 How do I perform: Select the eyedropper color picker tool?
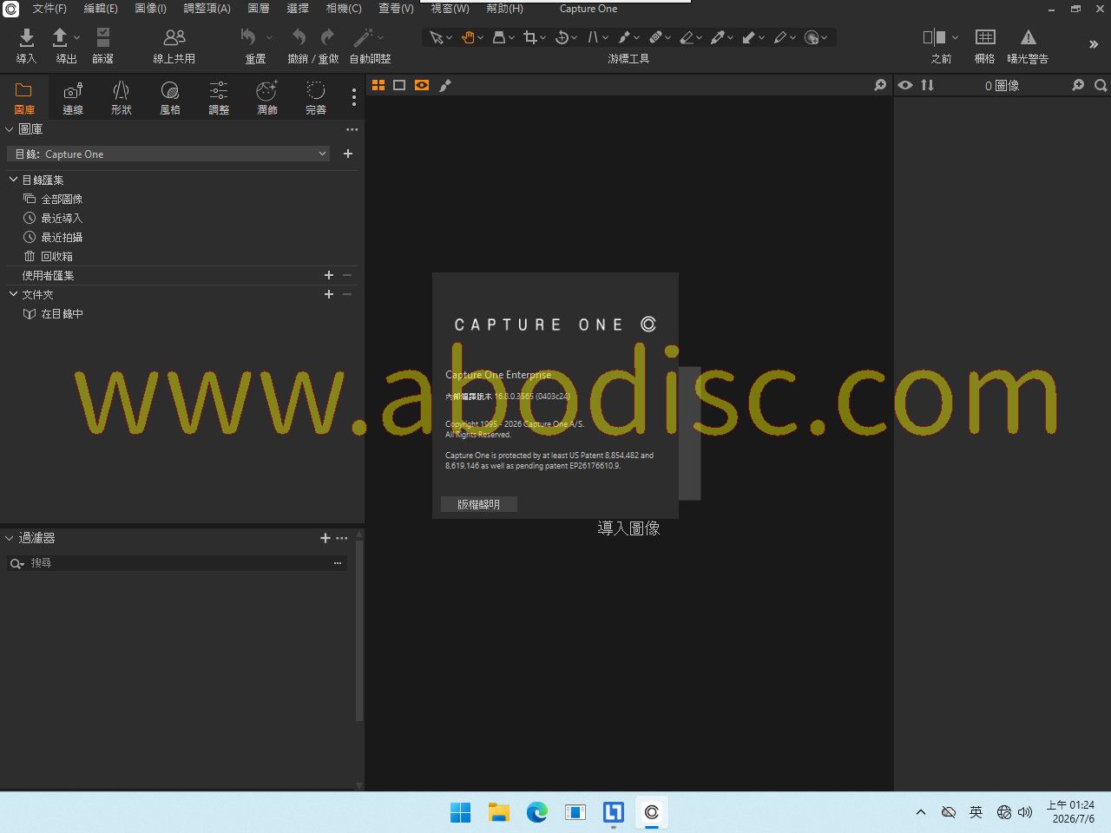[718, 37]
